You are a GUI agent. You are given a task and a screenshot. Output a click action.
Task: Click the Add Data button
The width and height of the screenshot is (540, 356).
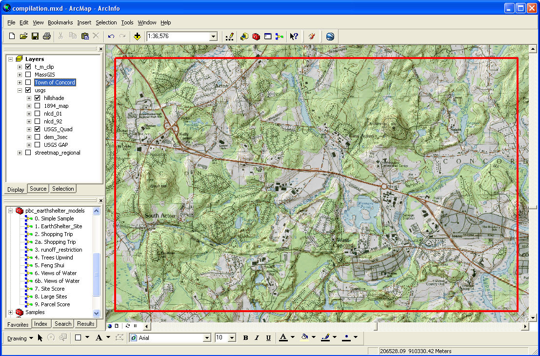pyautogui.click(x=137, y=36)
